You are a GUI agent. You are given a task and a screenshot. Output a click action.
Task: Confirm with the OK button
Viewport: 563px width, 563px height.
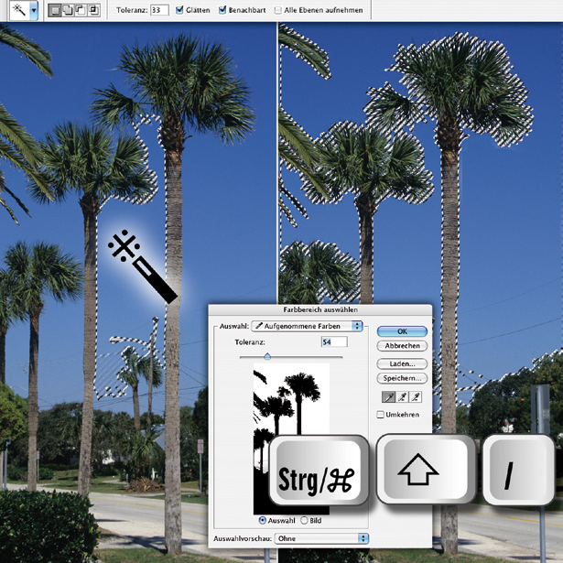coord(402,331)
